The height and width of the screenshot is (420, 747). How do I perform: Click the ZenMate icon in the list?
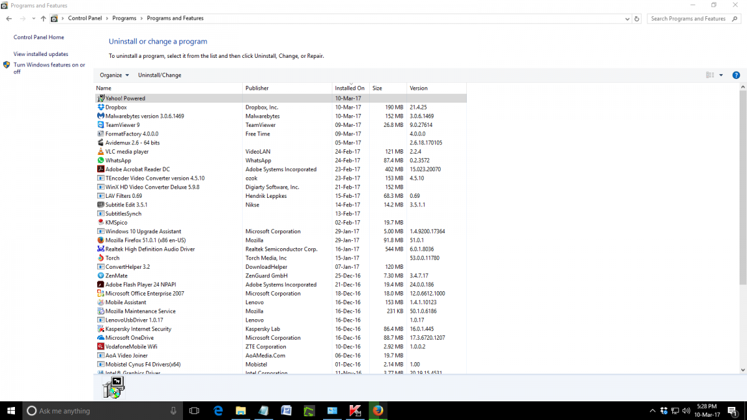100,276
